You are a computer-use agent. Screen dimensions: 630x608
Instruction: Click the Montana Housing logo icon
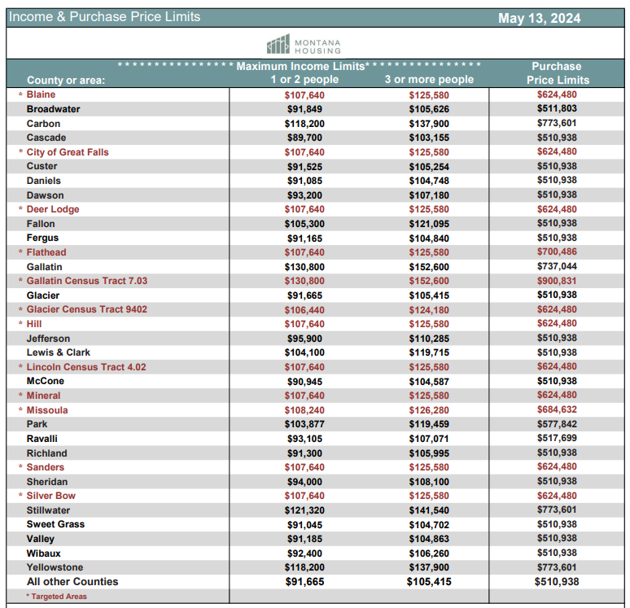click(278, 44)
